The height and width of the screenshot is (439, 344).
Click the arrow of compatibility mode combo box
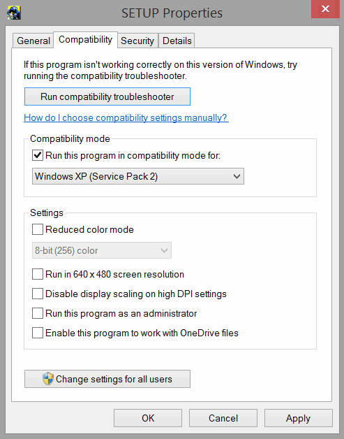coord(237,176)
